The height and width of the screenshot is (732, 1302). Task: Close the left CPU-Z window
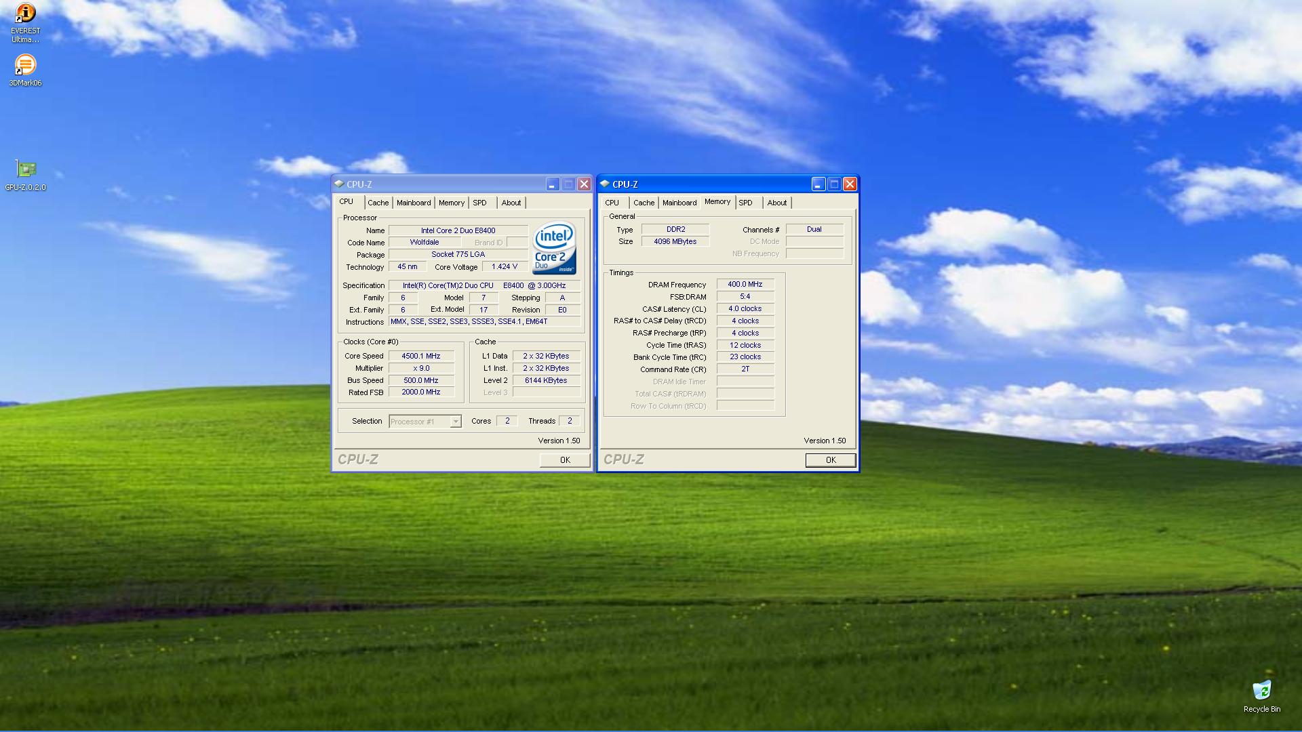tap(584, 184)
